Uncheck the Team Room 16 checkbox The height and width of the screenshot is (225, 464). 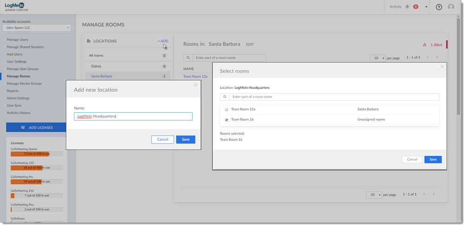tap(227, 120)
